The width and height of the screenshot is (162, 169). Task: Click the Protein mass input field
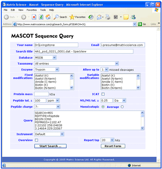[x=41, y=94]
